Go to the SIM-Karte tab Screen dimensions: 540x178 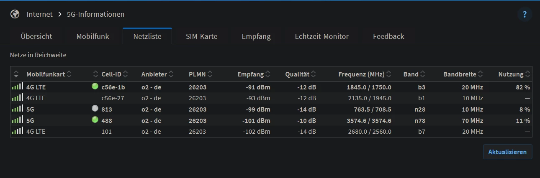coord(201,36)
